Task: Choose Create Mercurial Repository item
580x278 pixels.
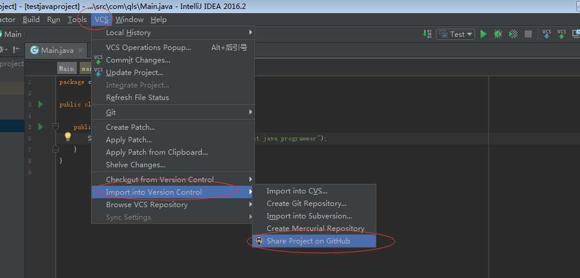Action: [314, 229]
